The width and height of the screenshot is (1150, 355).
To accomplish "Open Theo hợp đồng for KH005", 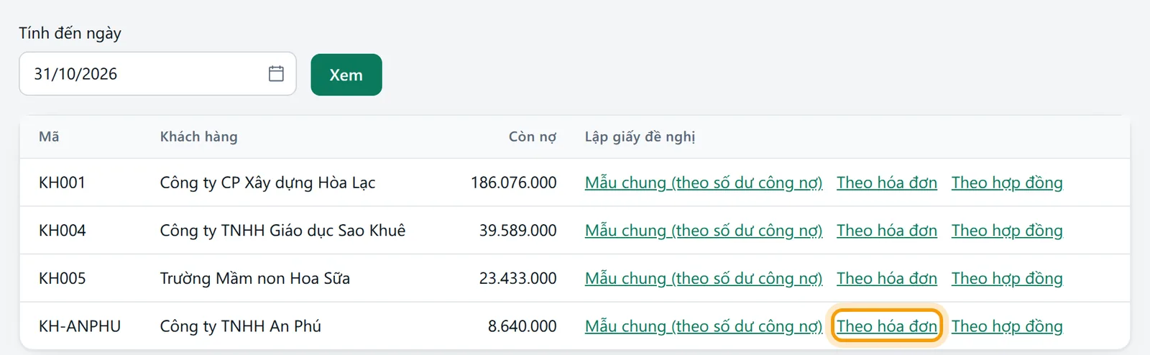I will [1007, 278].
